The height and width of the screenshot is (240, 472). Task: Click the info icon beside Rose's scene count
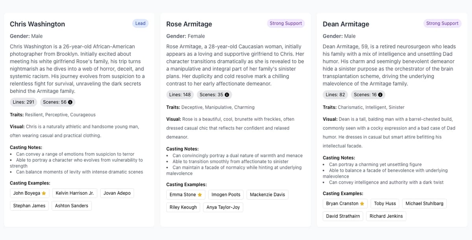coord(227,94)
